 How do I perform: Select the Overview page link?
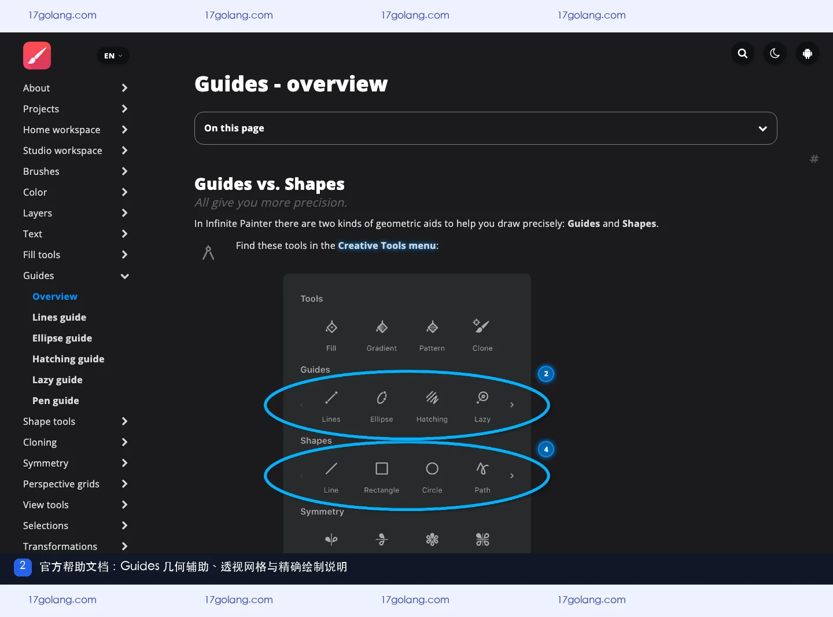point(55,296)
